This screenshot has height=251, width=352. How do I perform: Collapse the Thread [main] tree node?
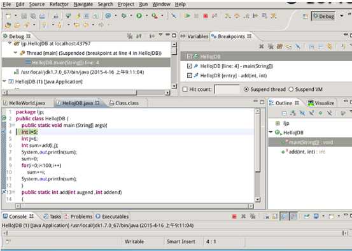click(15, 53)
